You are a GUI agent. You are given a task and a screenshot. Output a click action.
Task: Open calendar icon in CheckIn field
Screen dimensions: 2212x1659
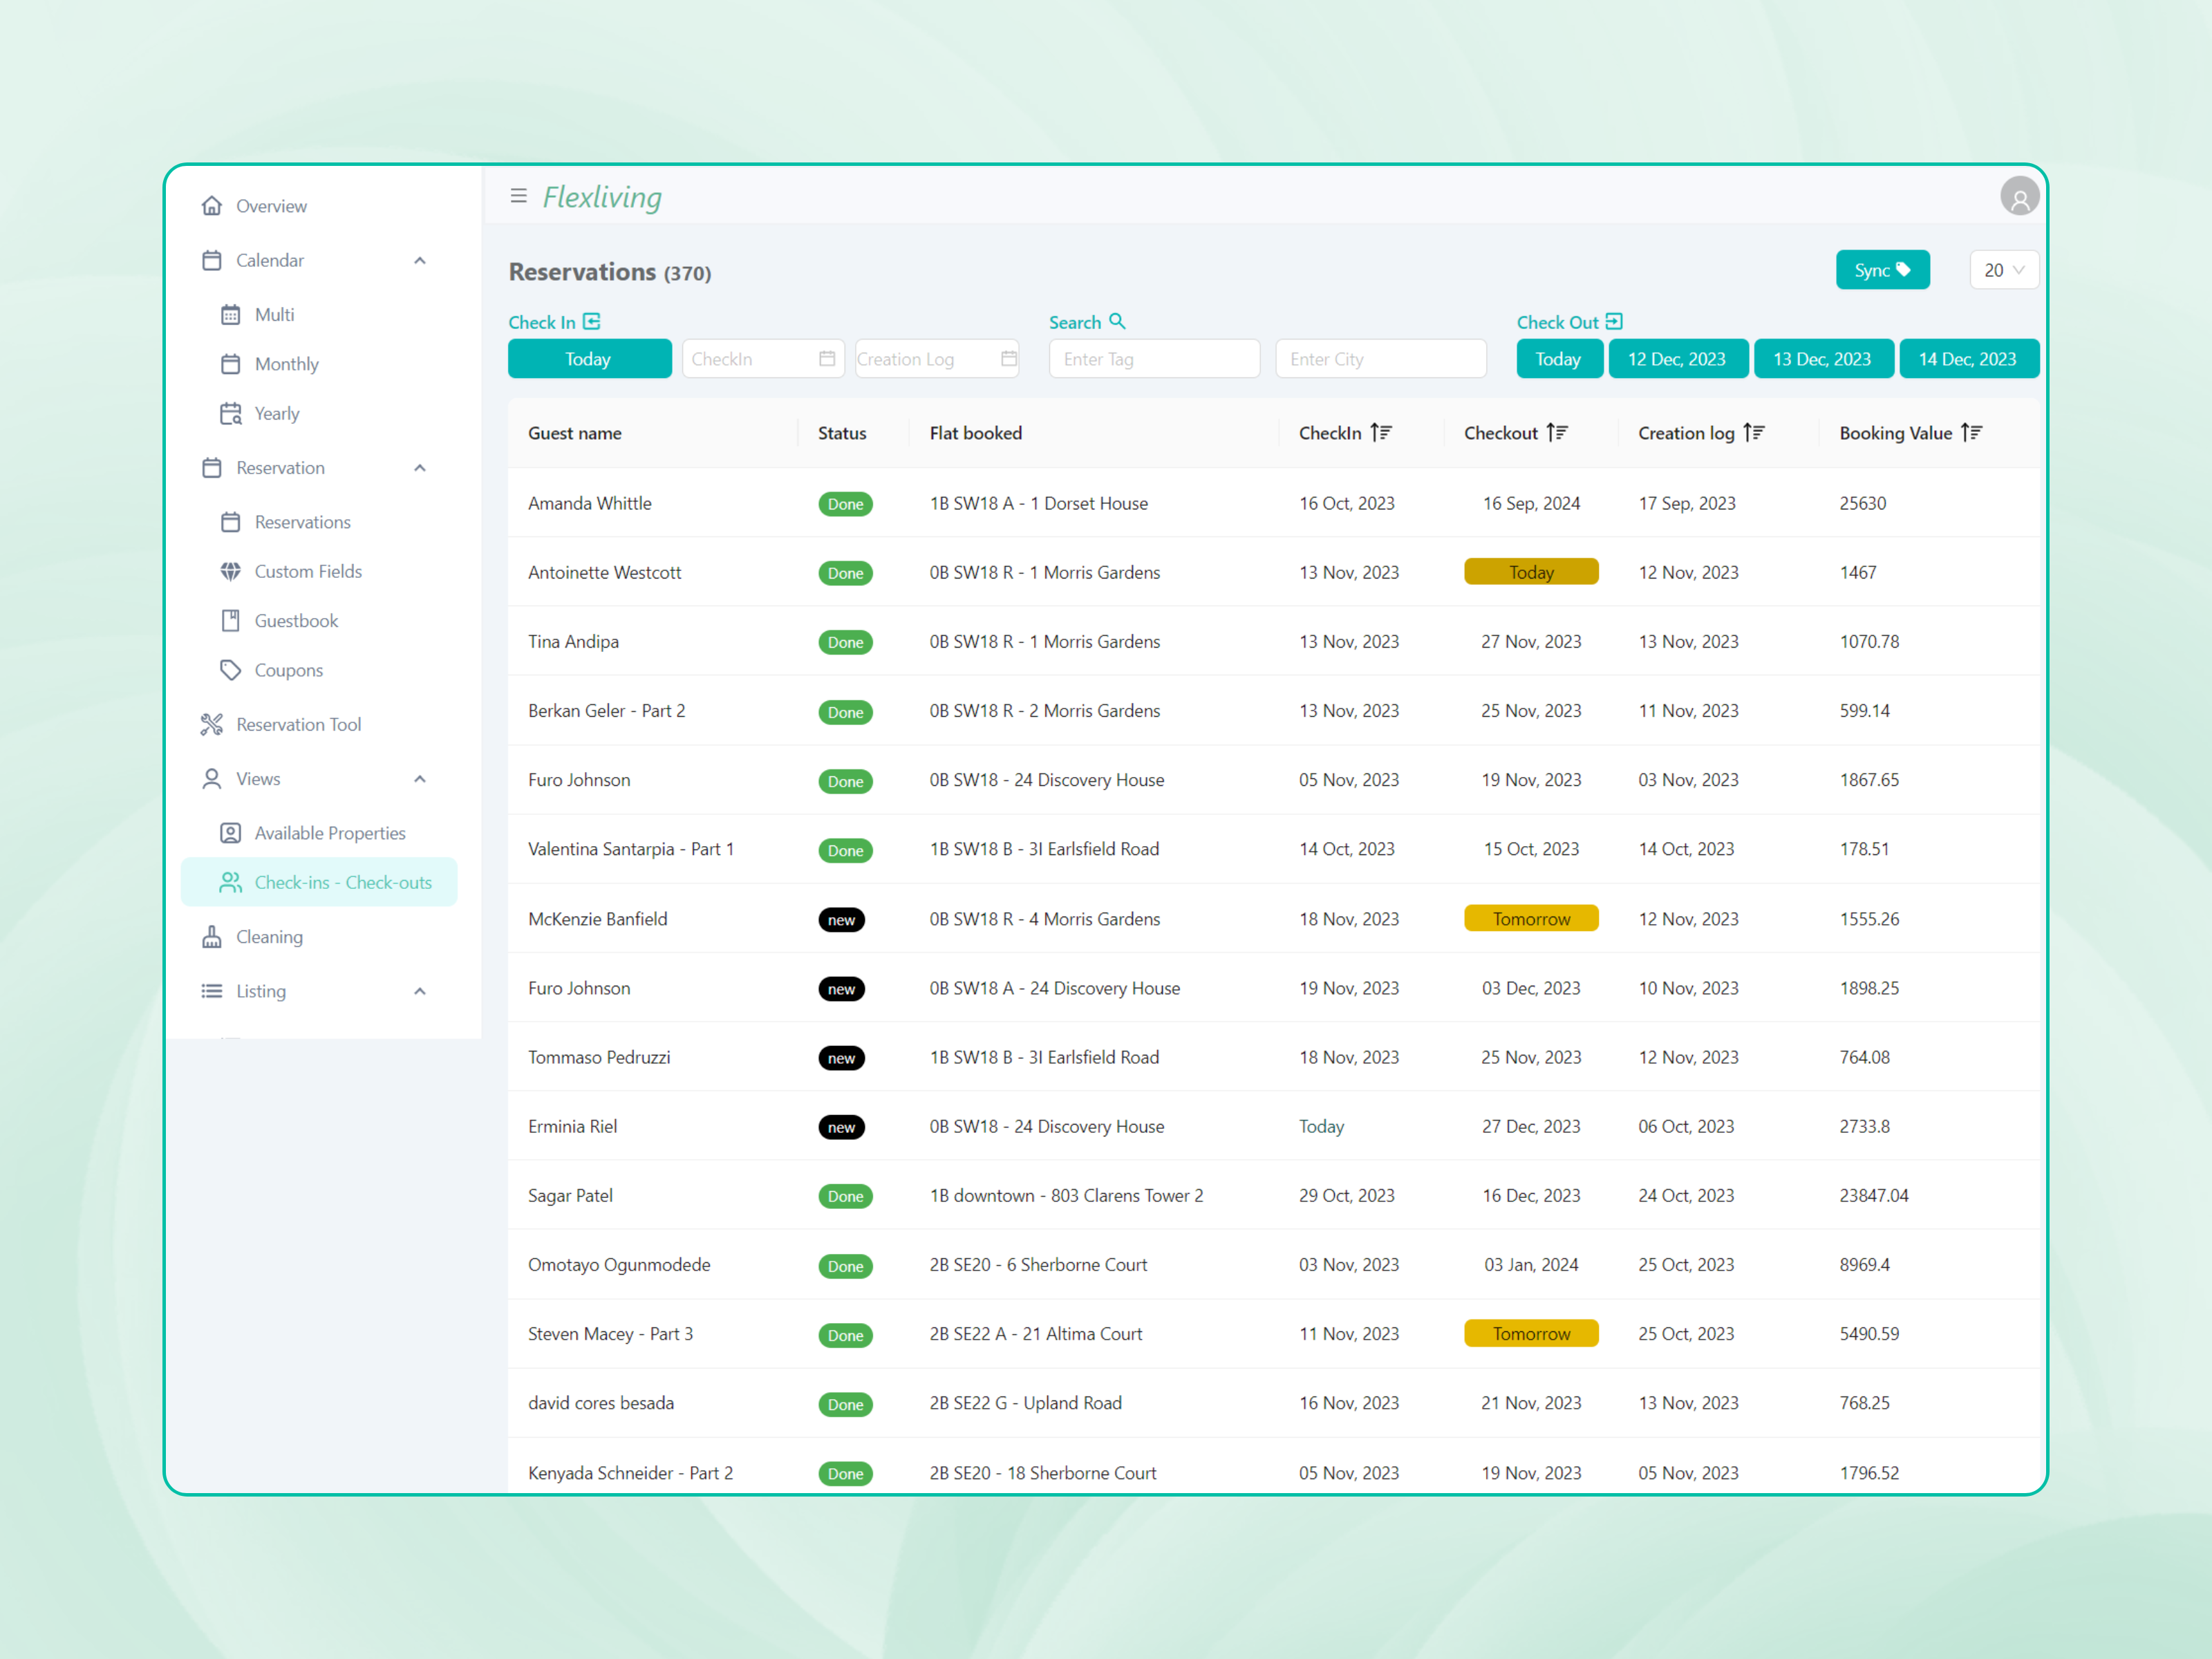(x=827, y=359)
